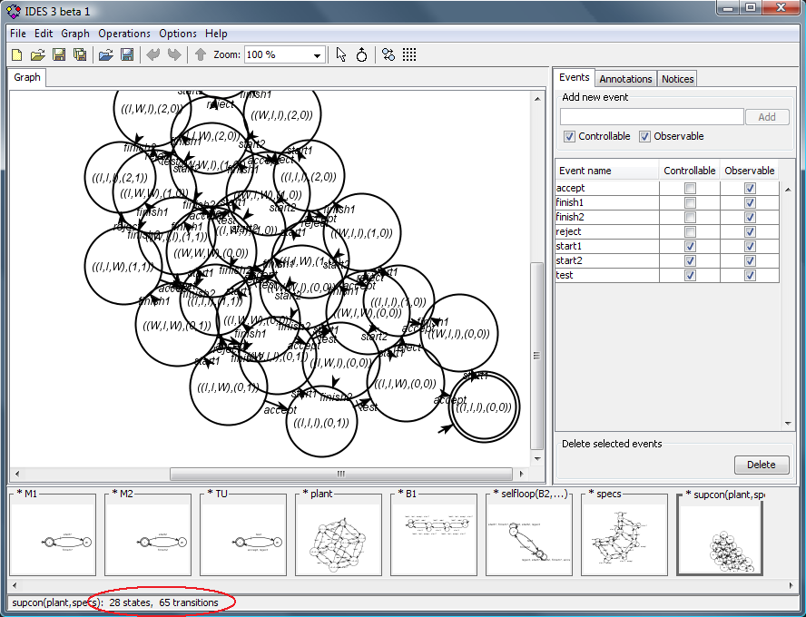806x617 pixels.
Task: Toggle Controllable checkbox for new event
Action: (569, 137)
